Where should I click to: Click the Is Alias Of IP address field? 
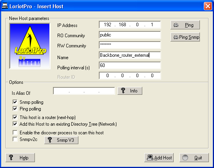click(x=84, y=91)
